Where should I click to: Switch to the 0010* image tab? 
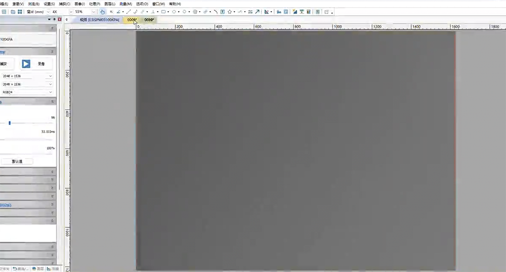pyautogui.click(x=149, y=20)
